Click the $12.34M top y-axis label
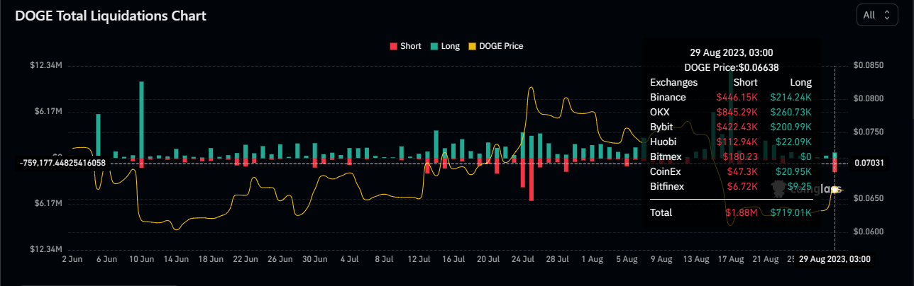The height and width of the screenshot is (286, 914). coord(46,65)
